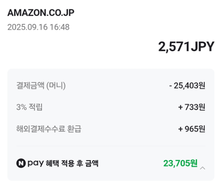Image resolution: width=218 pixels, height=183 pixels.
Task: Click the green 23,705원 total
Action: tap(180, 163)
